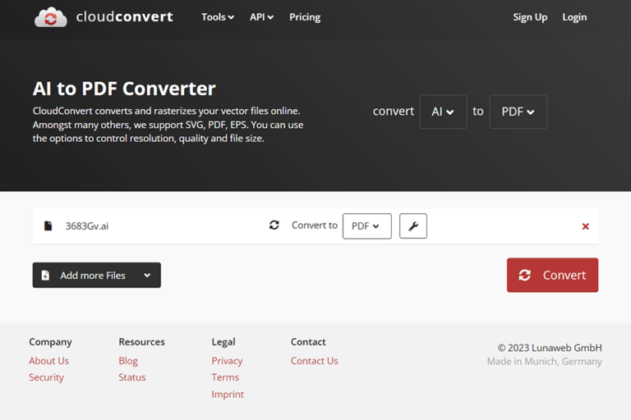The height and width of the screenshot is (420, 631).
Task: Click the AI to PDF Converter heading
Action: point(124,89)
